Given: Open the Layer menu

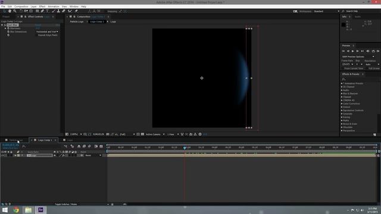Looking at the screenshot, I should (x=33, y=7).
